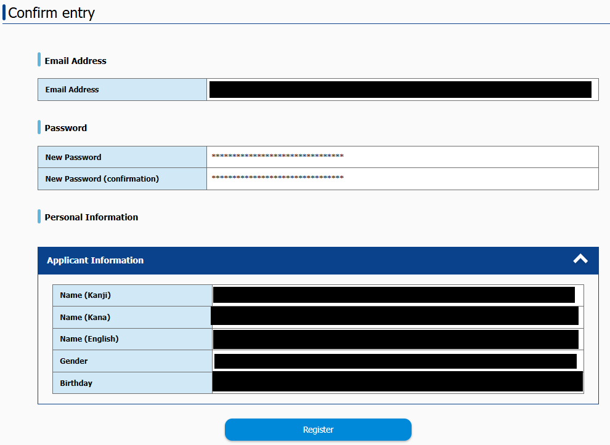Collapse the Applicant Information chevron arrow

coord(580,260)
